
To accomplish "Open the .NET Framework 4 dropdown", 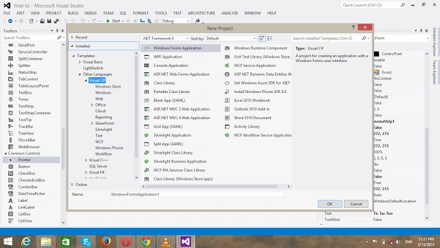I will [x=165, y=39].
